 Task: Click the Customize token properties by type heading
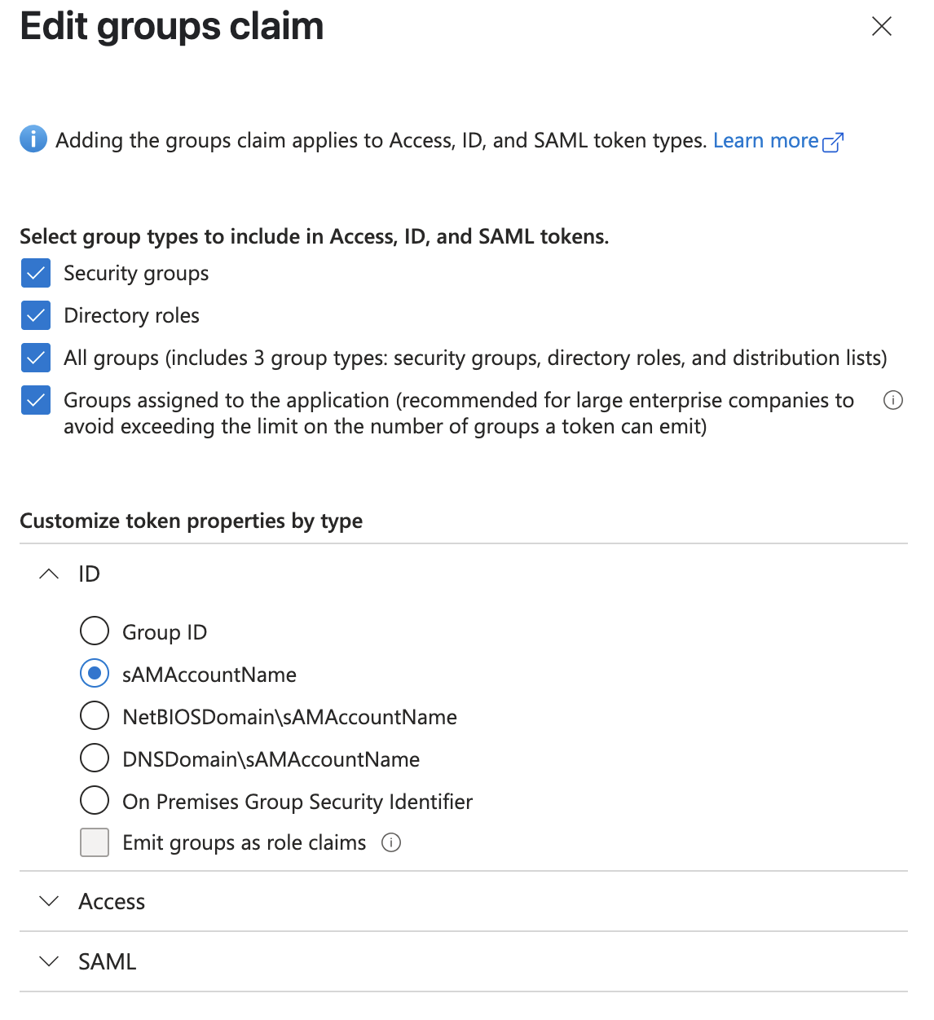point(191,521)
